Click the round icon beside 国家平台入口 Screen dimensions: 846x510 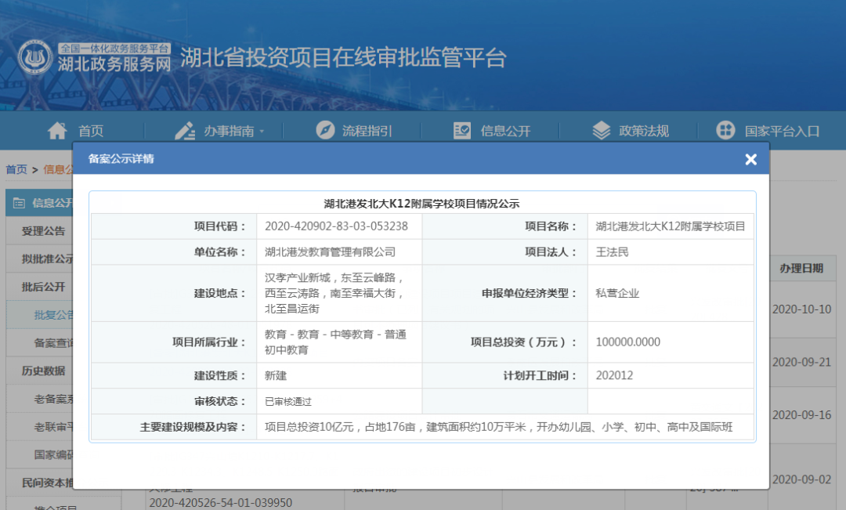726,131
